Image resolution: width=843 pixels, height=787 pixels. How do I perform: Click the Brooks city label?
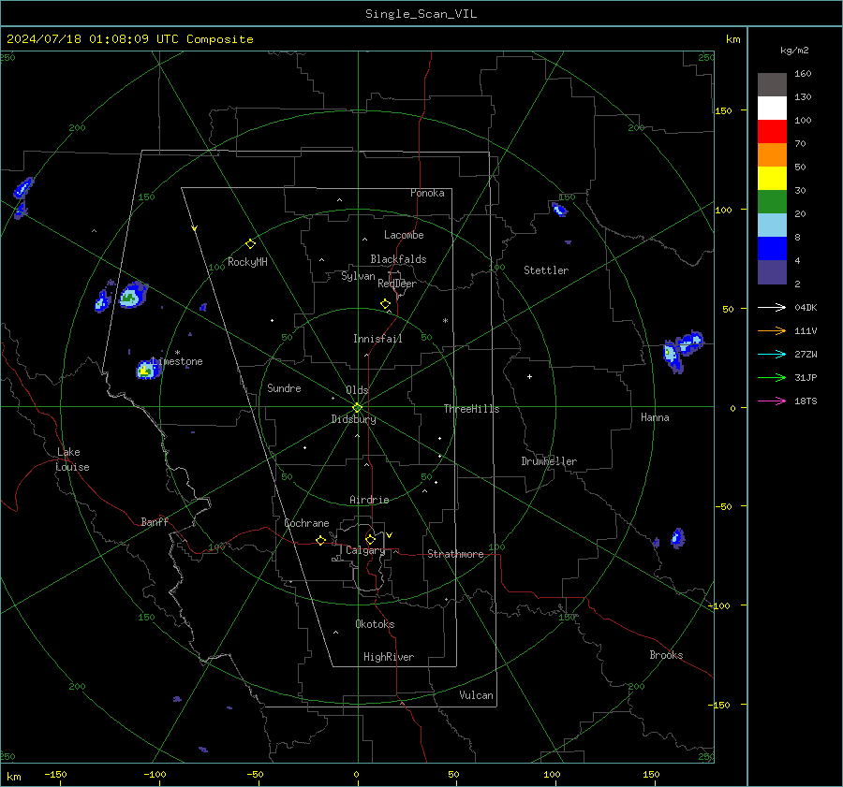click(666, 655)
